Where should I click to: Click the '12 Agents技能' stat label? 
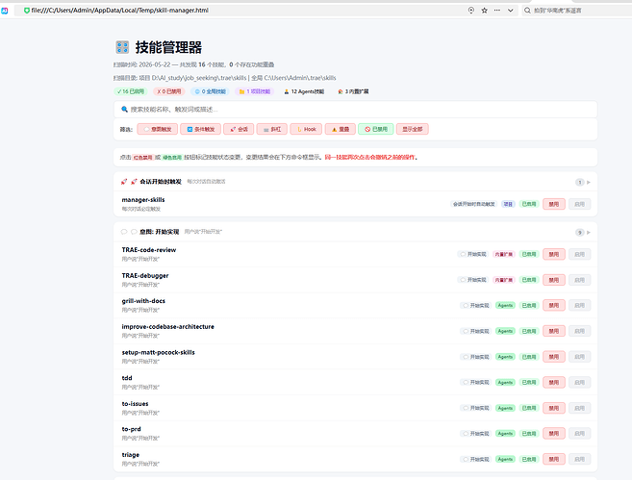click(304, 91)
